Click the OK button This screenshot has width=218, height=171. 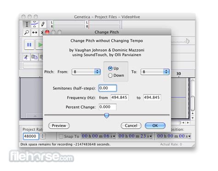(x=155, y=126)
